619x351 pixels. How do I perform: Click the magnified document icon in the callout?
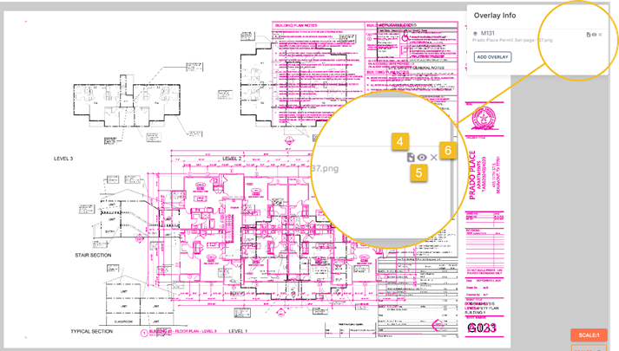411,158
